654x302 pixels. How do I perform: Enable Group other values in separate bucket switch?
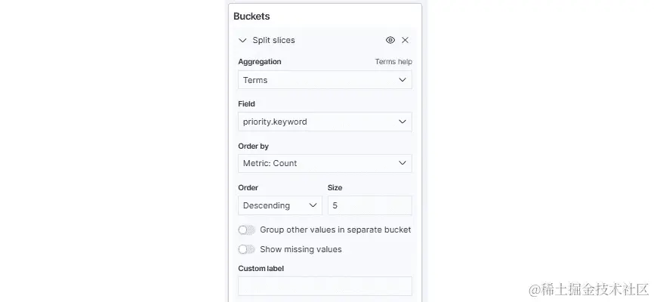(x=246, y=230)
